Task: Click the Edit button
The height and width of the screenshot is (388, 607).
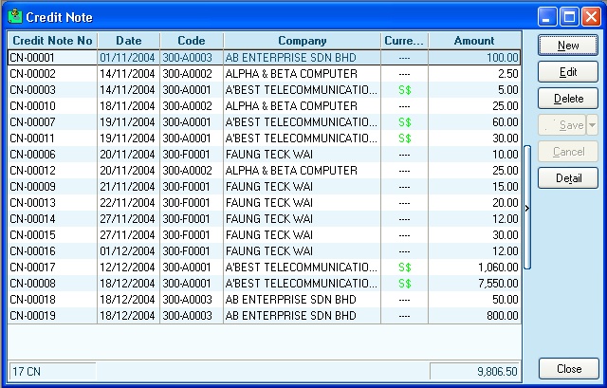Action: [568, 72]
